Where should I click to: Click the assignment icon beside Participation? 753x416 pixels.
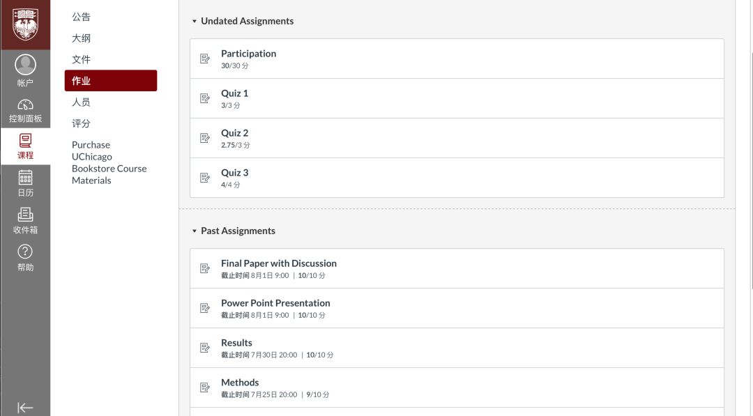(205, 59)
